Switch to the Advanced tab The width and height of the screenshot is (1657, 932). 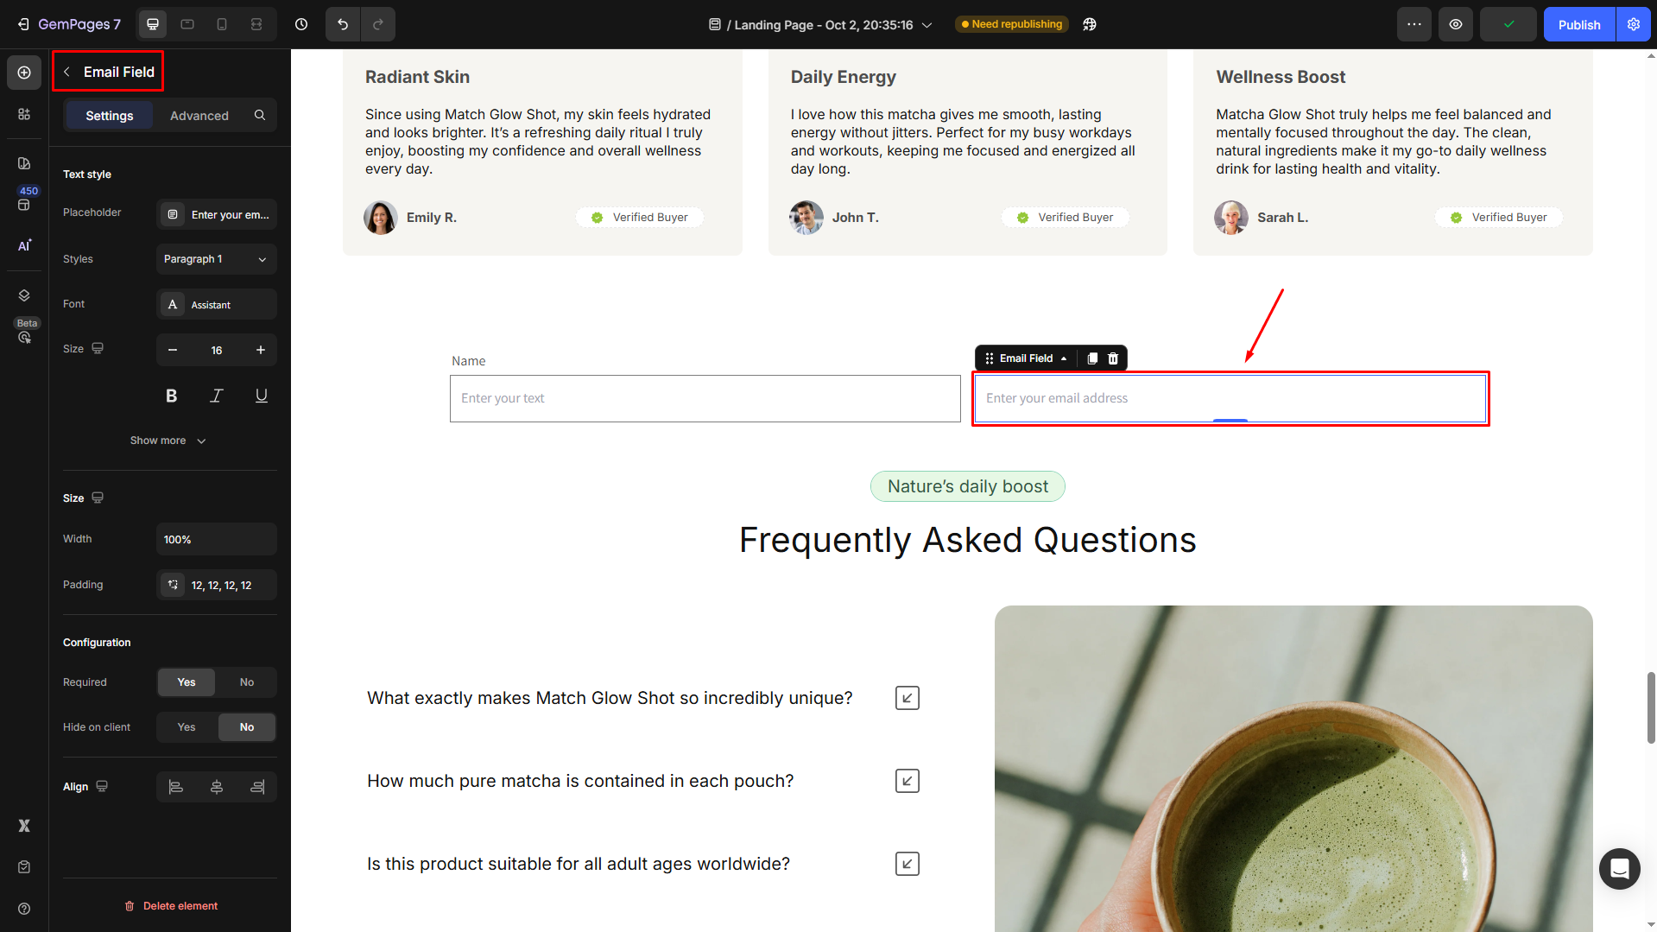[x=199, y=115]
